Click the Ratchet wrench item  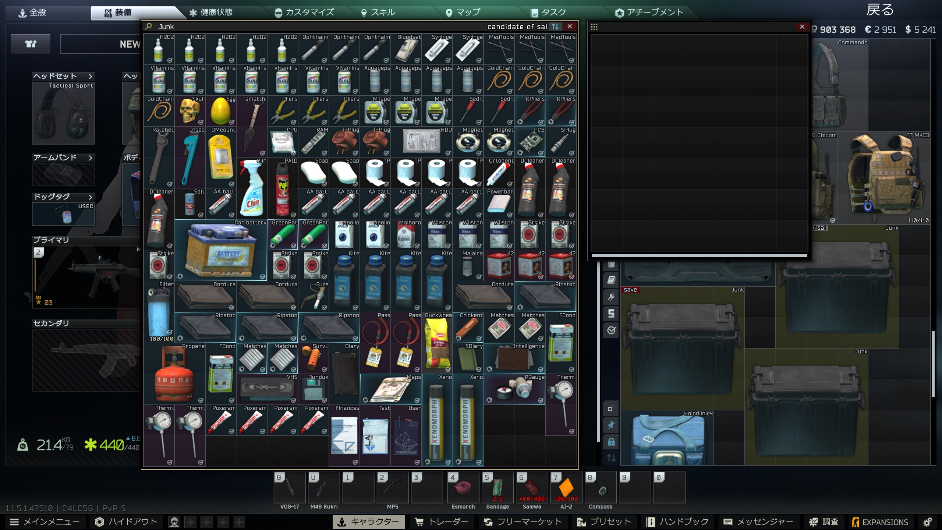[x=159, y=157]
